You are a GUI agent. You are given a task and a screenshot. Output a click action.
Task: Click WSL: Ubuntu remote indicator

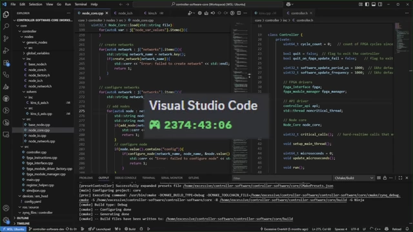[x=14, y=229]
